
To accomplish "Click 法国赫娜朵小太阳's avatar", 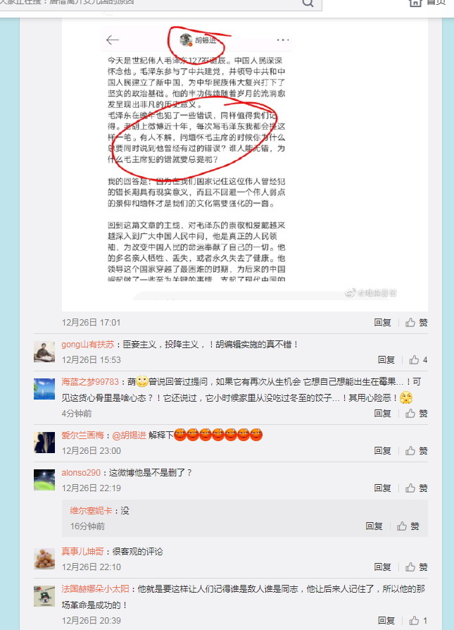I will pos(44,596).
